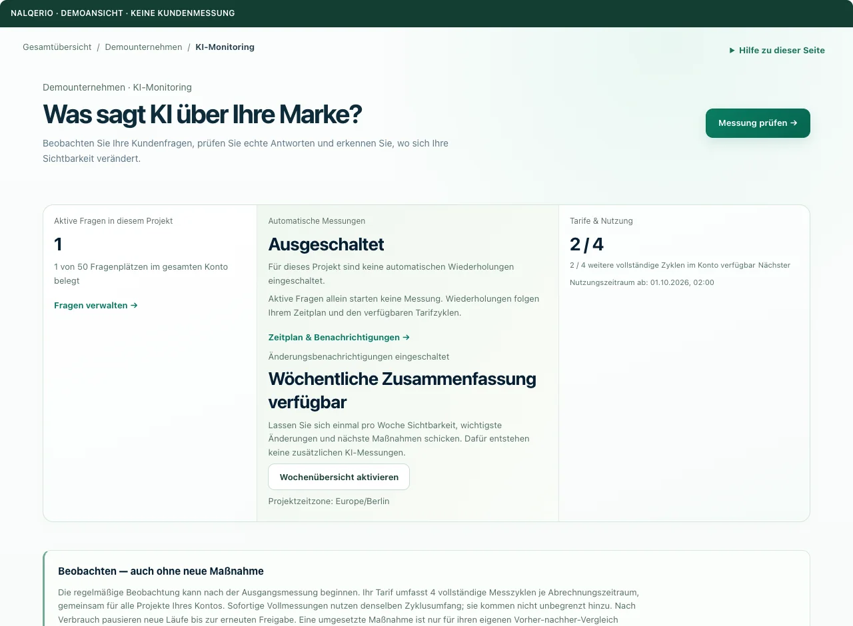Open the 'Fragen verwalten' link
This screenshot has width=853, height=626.
point(96,306)
